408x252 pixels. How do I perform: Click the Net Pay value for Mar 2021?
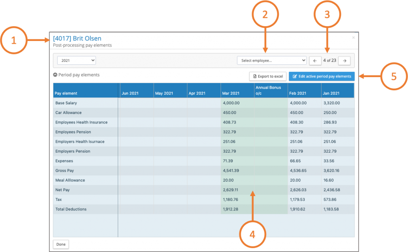pos(231,190)
